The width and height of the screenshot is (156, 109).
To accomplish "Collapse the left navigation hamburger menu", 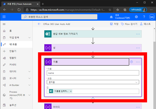I will point(4,24).
